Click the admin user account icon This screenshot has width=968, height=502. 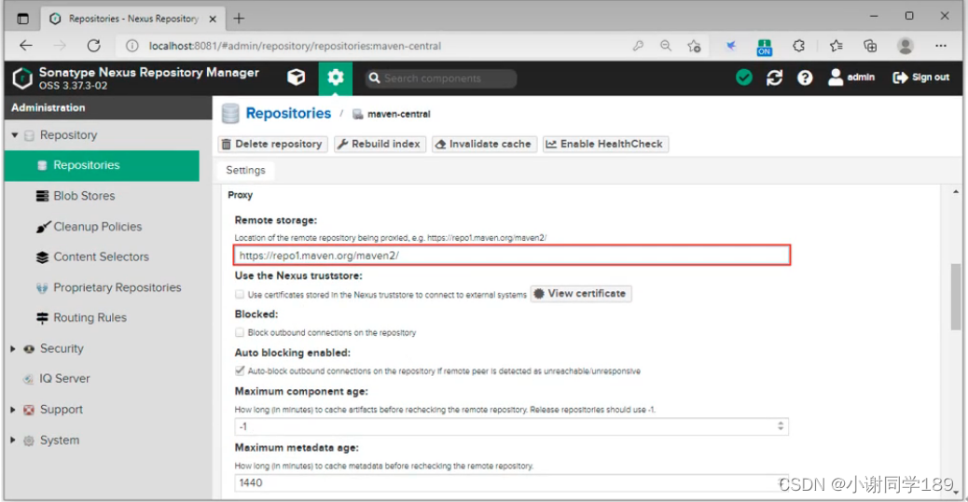[x=836, y=77]
